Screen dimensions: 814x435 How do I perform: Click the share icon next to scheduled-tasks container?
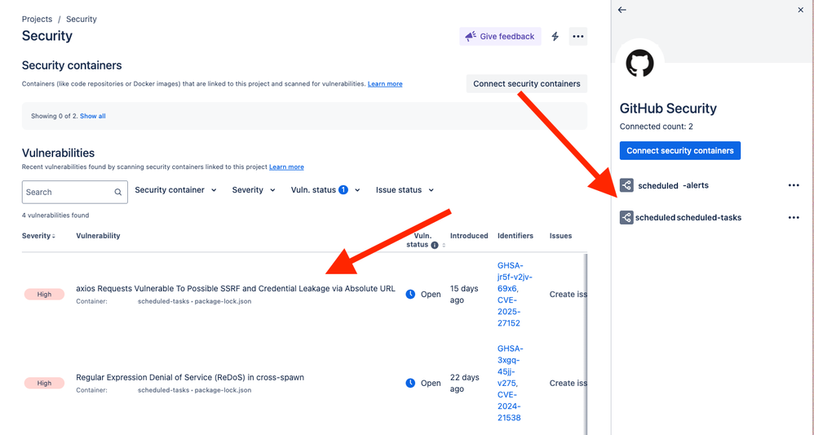626,217
